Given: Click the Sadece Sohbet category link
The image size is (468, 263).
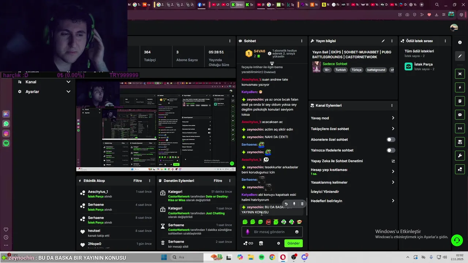Looking at the screenshot, I should point(335,64).
